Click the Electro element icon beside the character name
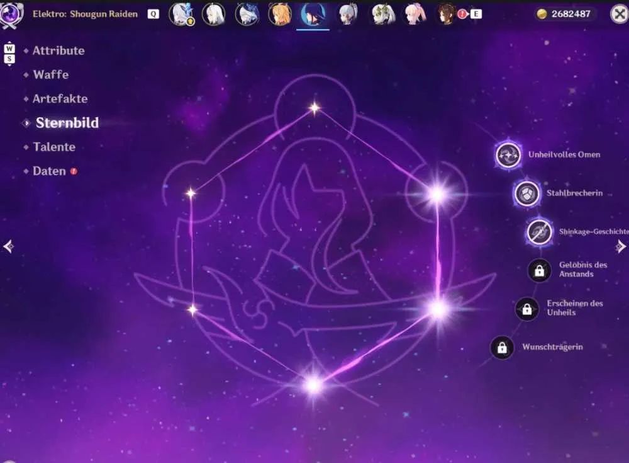 pos(11,14)
